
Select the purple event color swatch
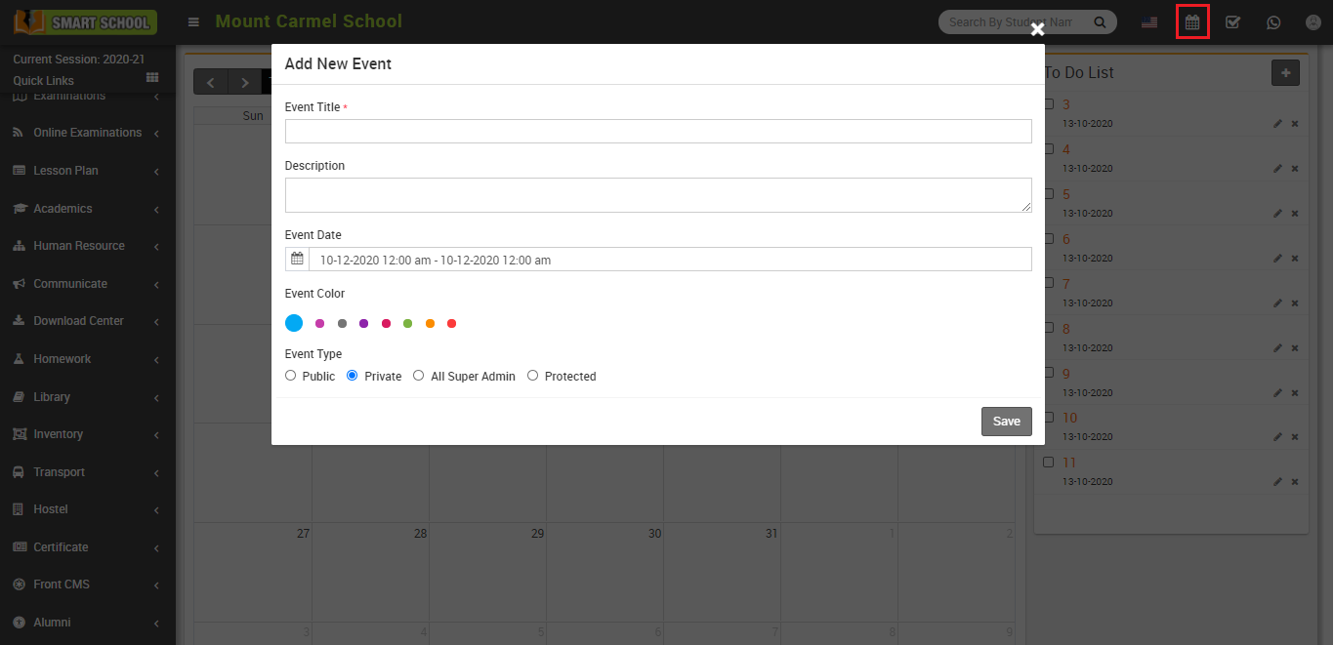point(362,323)
